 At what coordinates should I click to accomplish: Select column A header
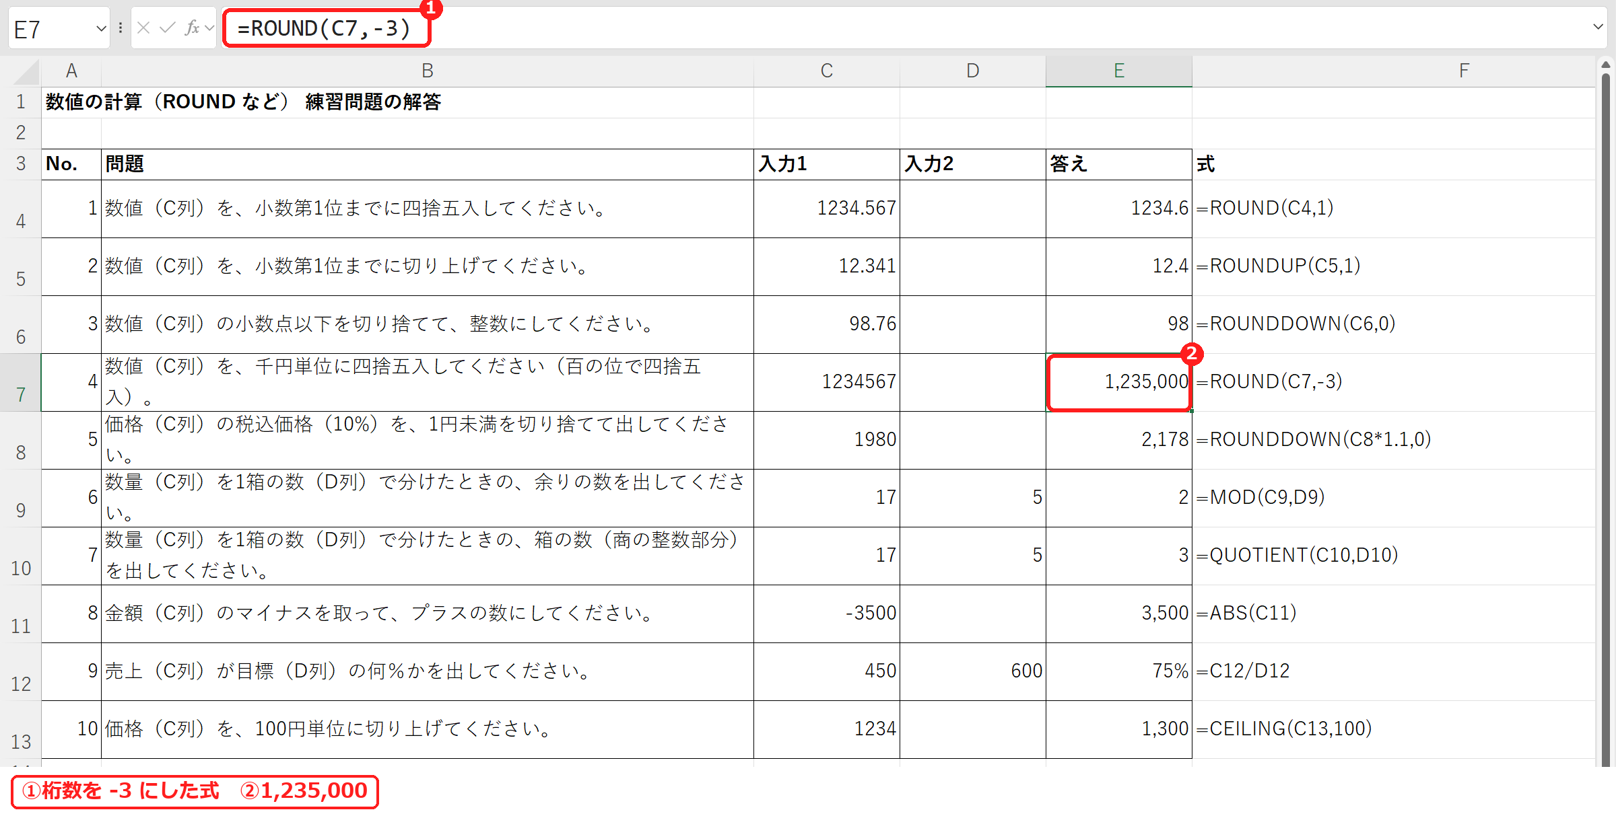click(71, 71)
